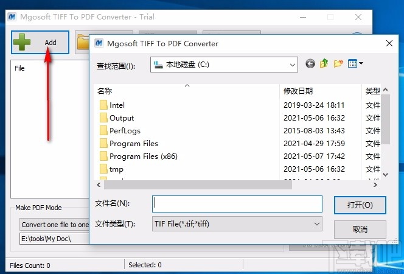The image size is (404, 274).
Task: Click Selected: 0 status text
Action: [x=145, y=265]
